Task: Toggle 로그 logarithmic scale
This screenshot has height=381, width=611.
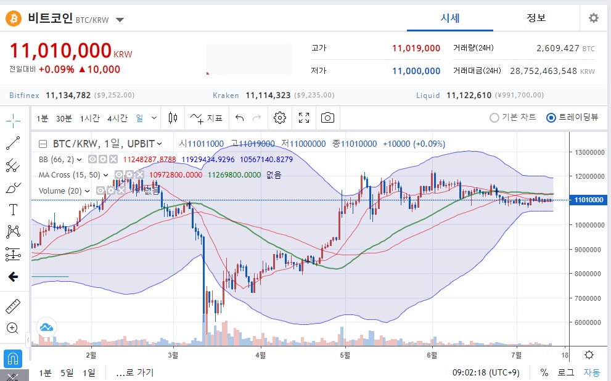Action: 566,372
